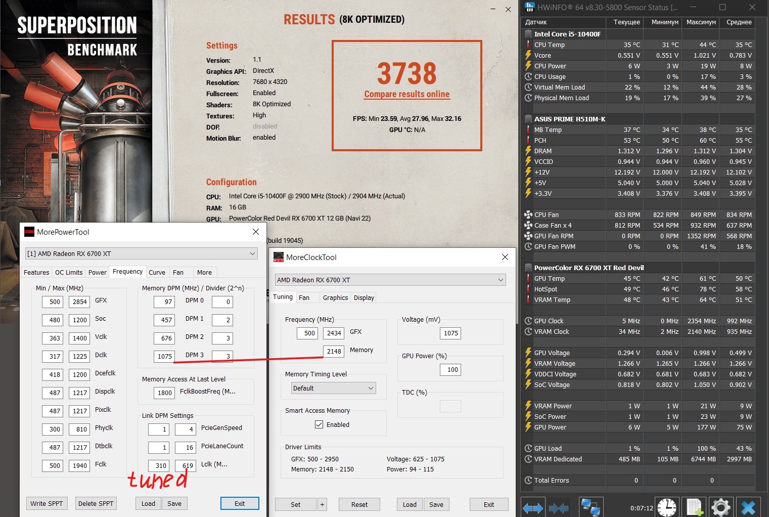Click the Delete SPPT button
This screenshot has height=517, width=769.
click(96, 503)
